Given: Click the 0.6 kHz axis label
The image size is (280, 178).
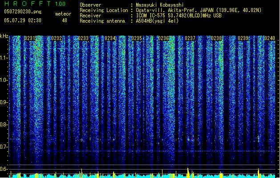Looking at the screenshot, I should 4,169.
